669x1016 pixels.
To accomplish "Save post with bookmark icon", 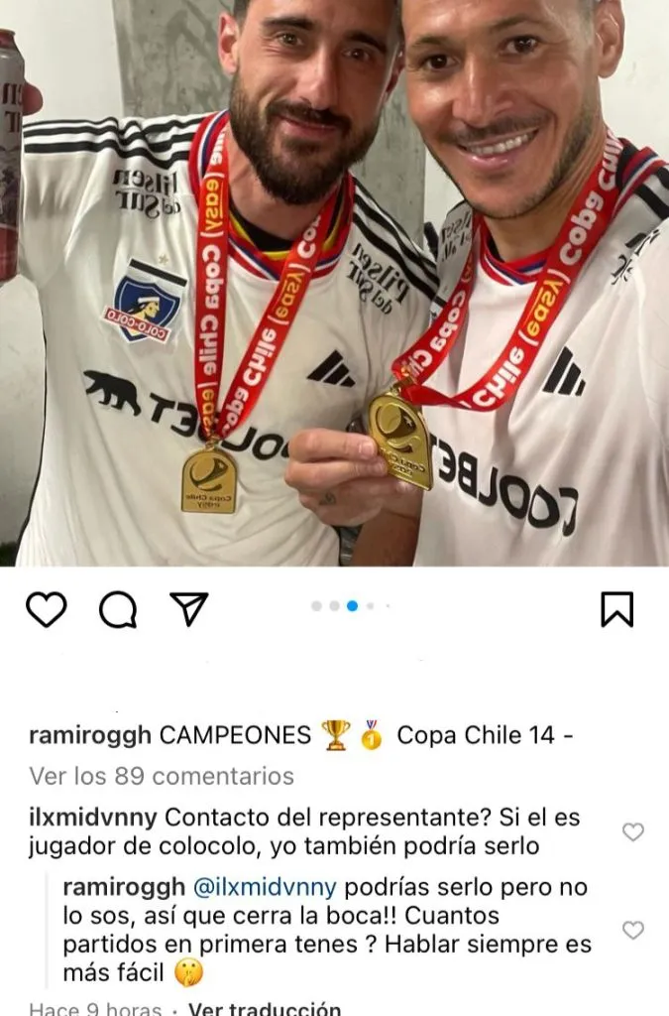I will click(617, 609).
